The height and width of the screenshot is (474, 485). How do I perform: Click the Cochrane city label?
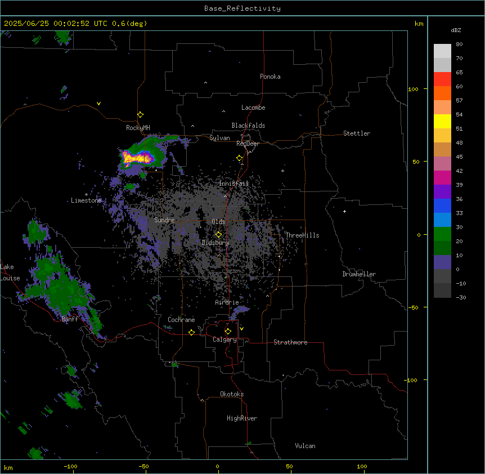pos(181,320)
